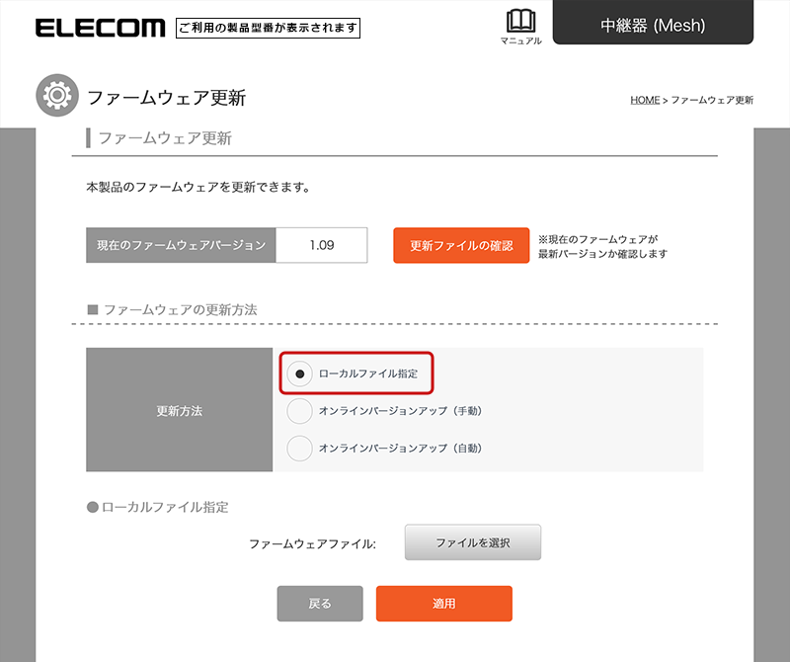Click the 現在のファームウェアバージョン label
790x662 pixels.
tap(181, 245)
